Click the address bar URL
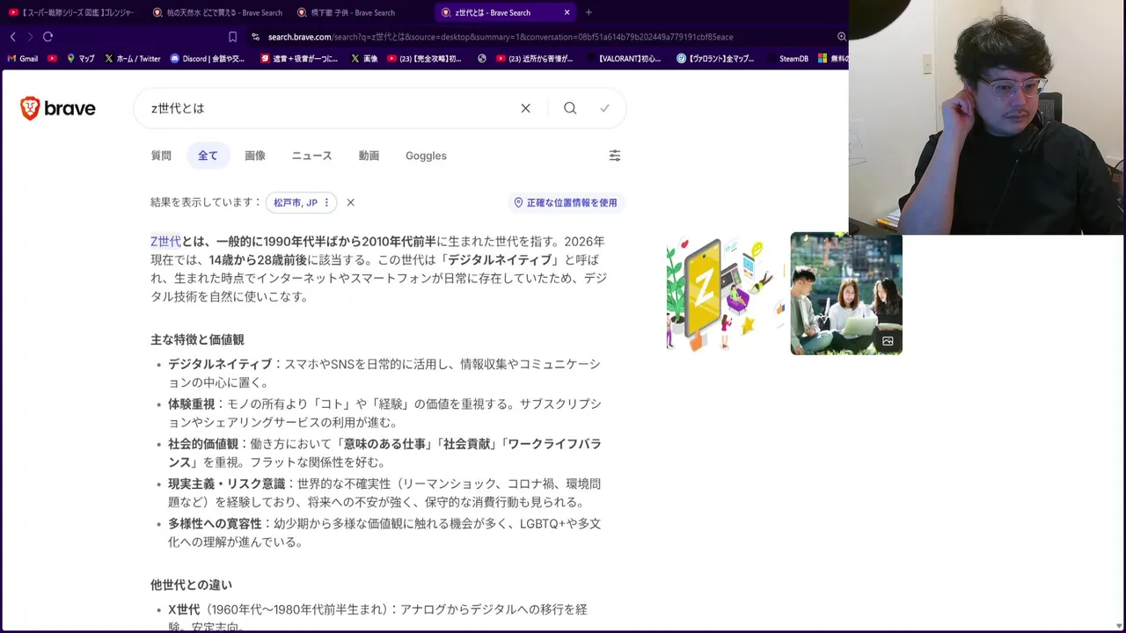The width and height of the screenshot is (1126, 633). point(500,37)
